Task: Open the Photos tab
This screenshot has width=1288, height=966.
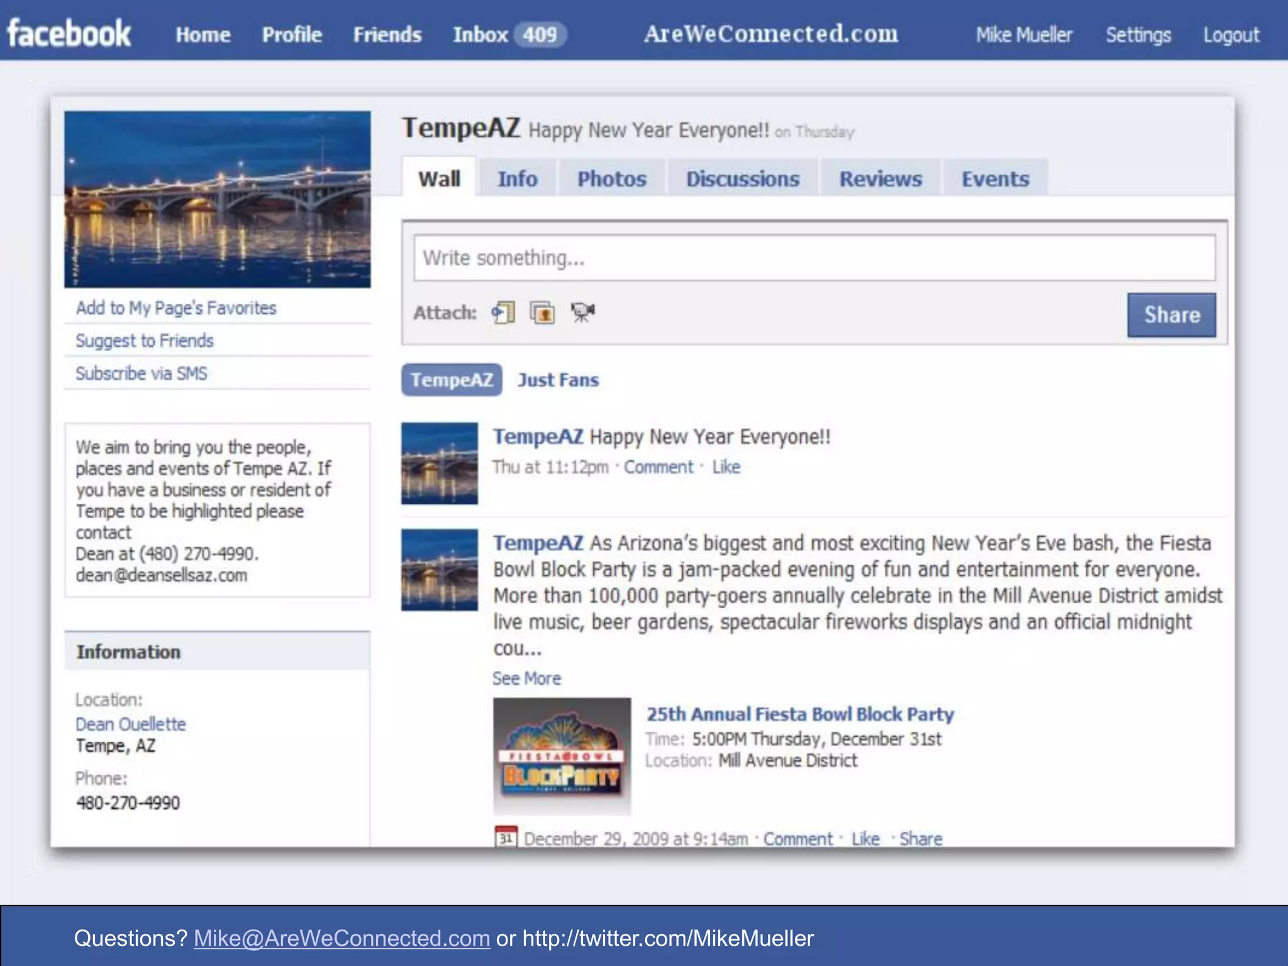Action: coord(611,179)
